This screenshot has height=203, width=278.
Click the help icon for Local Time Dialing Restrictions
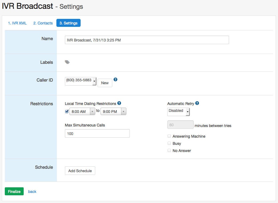tap(119, 103)
